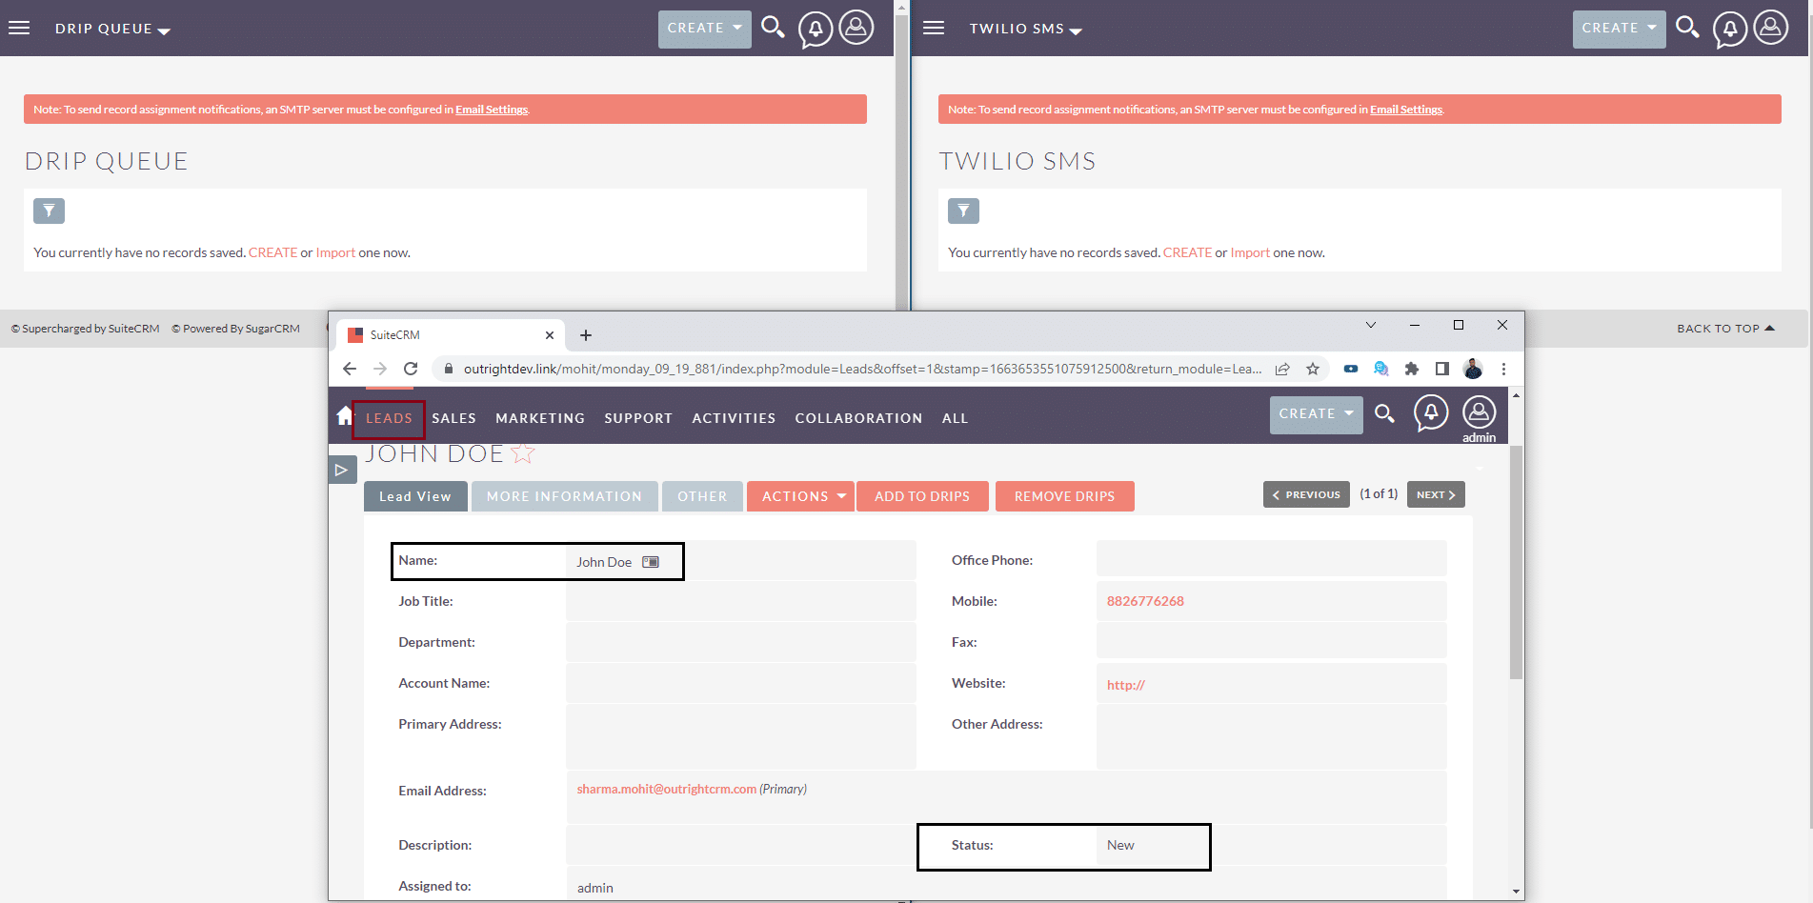This screenshot has width=1813, height=903.
Task: Open CREATE dropdown in Twilio SMS window
Action: coord(1619,29)
